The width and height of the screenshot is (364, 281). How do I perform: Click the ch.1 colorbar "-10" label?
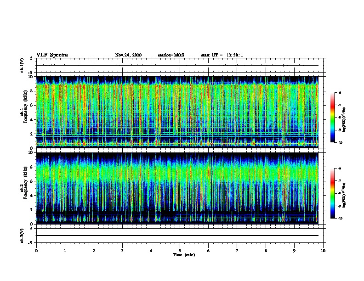[340, 143]
